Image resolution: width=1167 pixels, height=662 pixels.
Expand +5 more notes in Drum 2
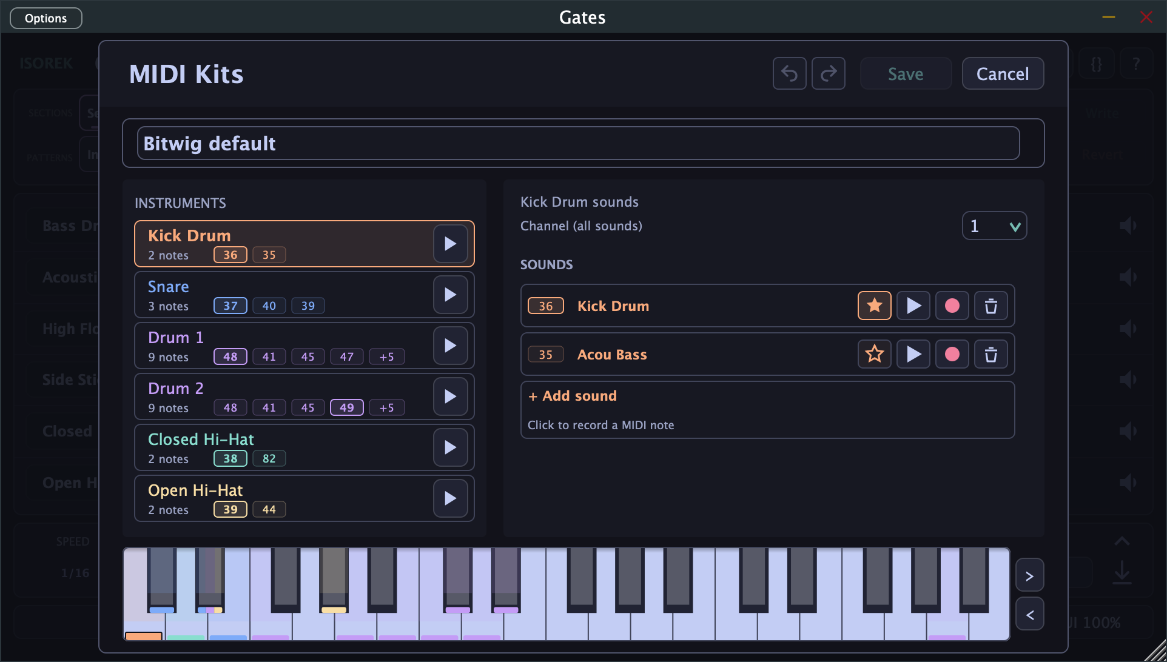tap(386, 407)
